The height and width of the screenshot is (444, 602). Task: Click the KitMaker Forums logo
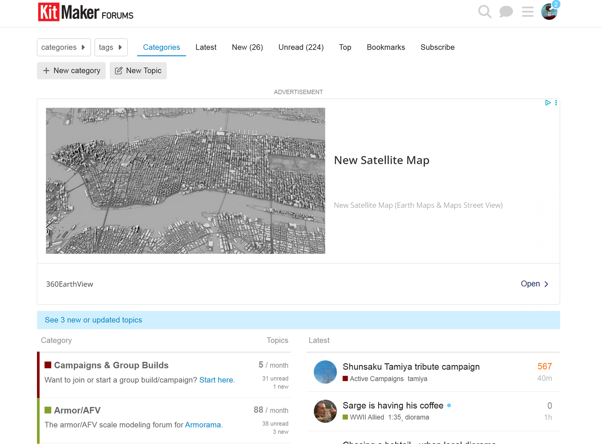(86, 12)
